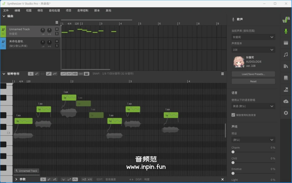Open the cloud license icon in sidebar
The width and height of the screenshot is (292, 183).
286,101
